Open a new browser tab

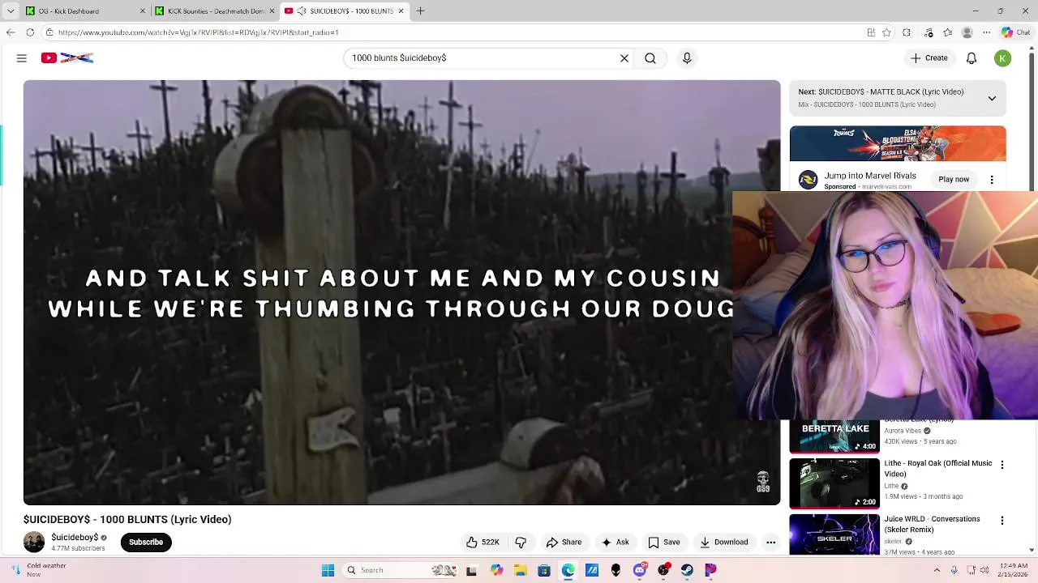(420, 11)
